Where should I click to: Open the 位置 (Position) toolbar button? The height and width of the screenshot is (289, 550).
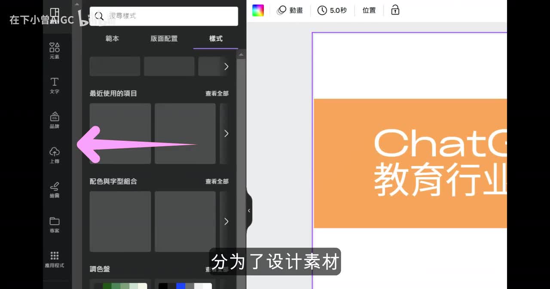point(369,10)
